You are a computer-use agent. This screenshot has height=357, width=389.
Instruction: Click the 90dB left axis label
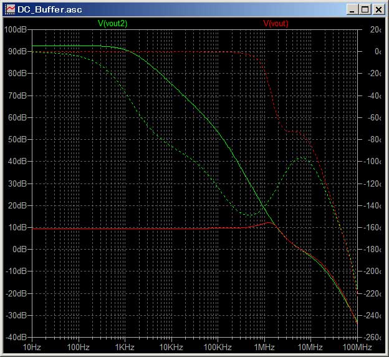click(17, 51)
